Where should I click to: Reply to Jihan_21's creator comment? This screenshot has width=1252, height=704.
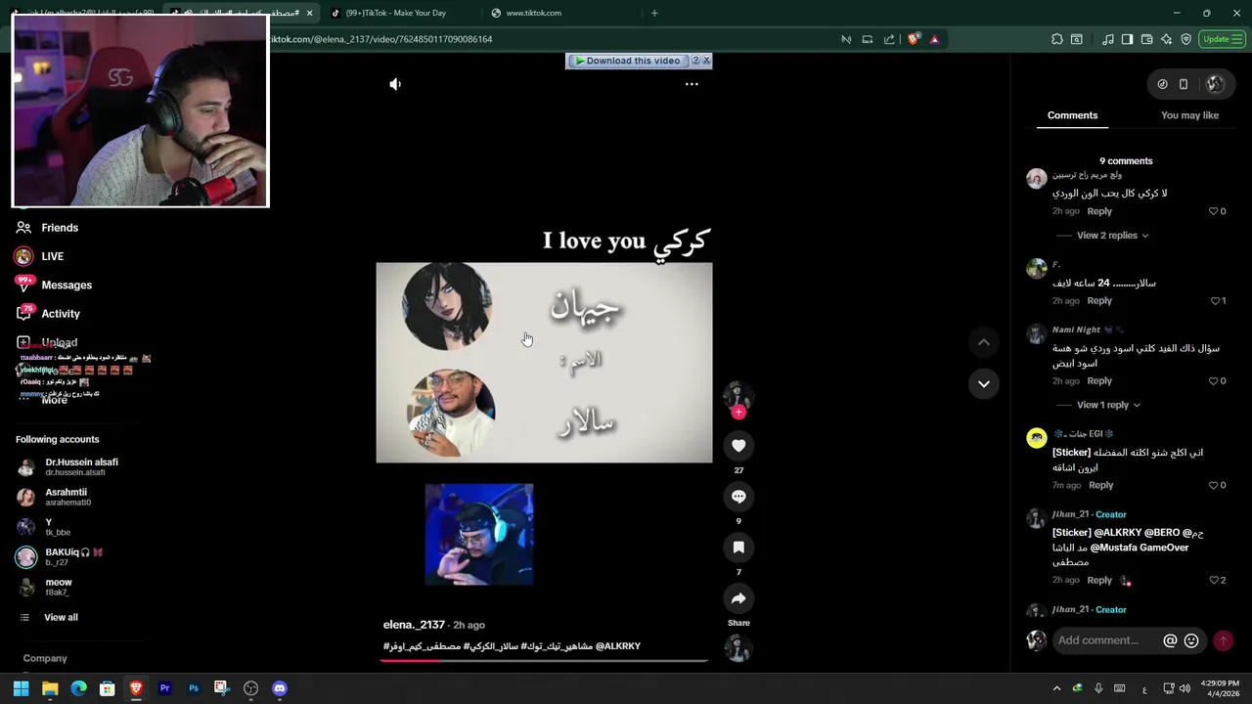click(x=1099, y=581)
